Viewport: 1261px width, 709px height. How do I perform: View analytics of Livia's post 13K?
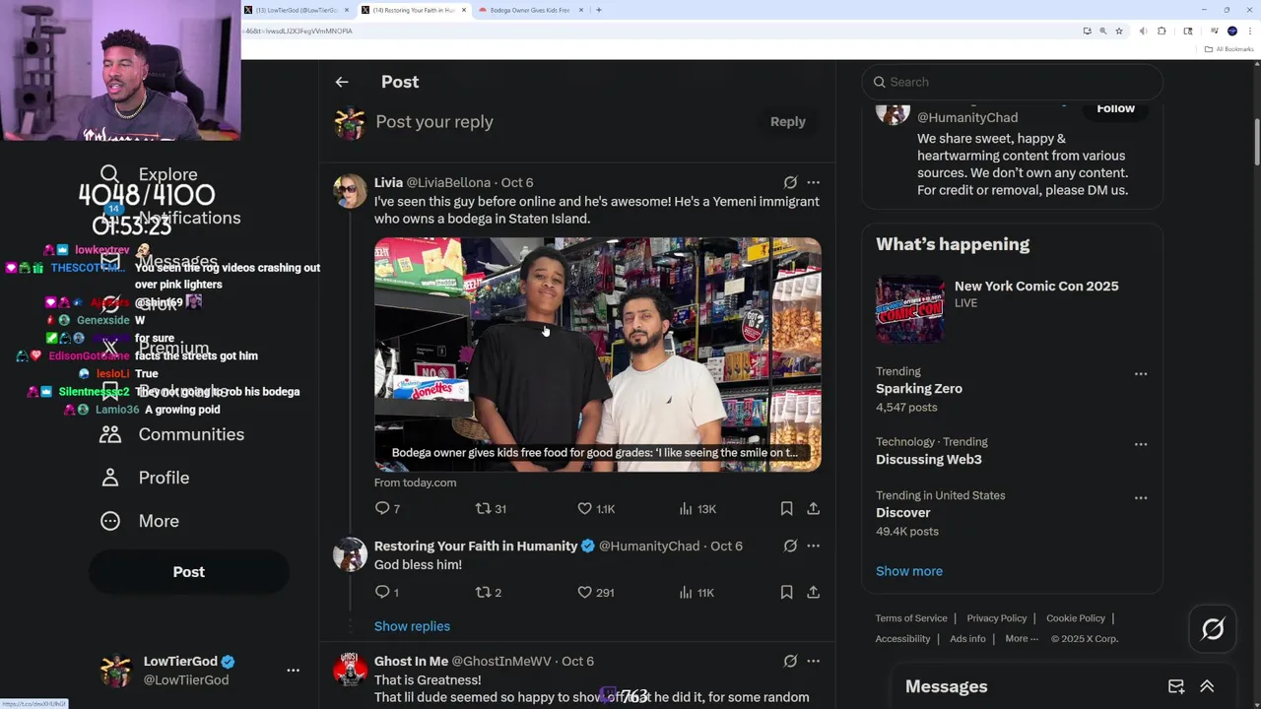[697, 509]
